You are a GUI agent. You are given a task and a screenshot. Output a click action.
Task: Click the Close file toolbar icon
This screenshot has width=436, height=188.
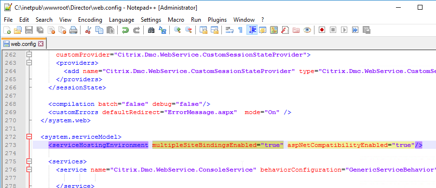click(51, 30)
